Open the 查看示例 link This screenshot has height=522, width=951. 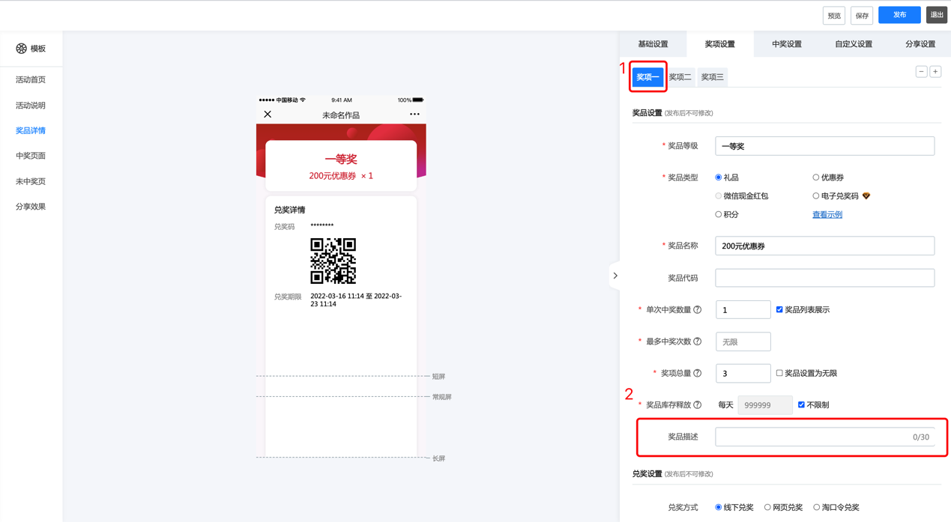tap(827, 215)
